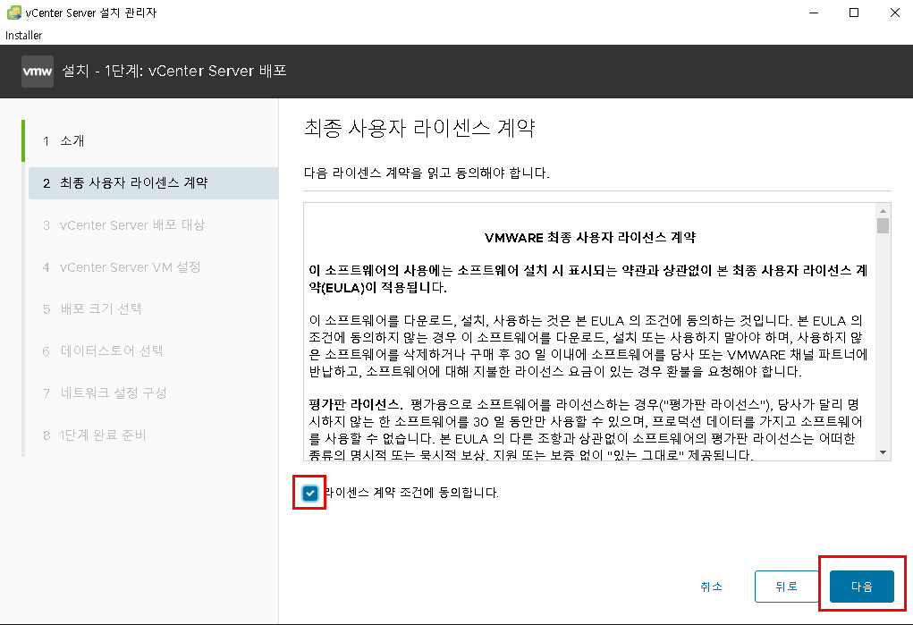This screenshot has width=913, height=625.
Task: Click the EULA scrollbar thumb
Action: (x=883, y=225)
